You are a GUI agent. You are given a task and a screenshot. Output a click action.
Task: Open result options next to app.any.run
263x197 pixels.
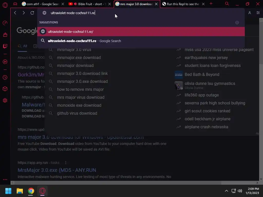(x=66, y=163)
